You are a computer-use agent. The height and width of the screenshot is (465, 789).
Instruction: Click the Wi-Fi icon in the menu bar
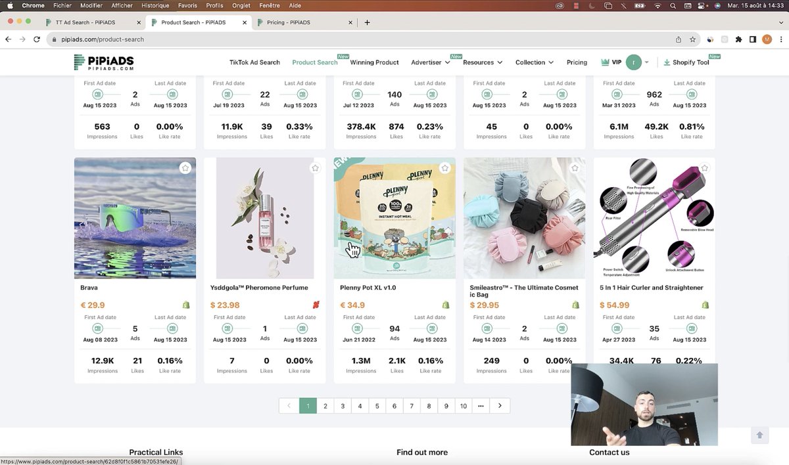658,5
